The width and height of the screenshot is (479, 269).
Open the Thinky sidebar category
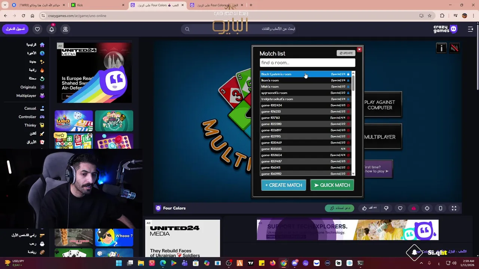[x=34, y=125]
